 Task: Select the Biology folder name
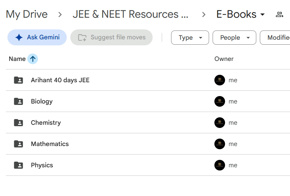[x=42, y=101]
